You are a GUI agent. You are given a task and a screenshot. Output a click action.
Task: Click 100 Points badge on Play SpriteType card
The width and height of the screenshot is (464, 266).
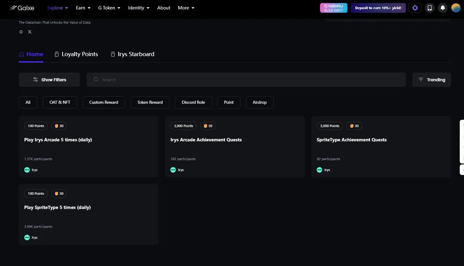pos(36,193)
